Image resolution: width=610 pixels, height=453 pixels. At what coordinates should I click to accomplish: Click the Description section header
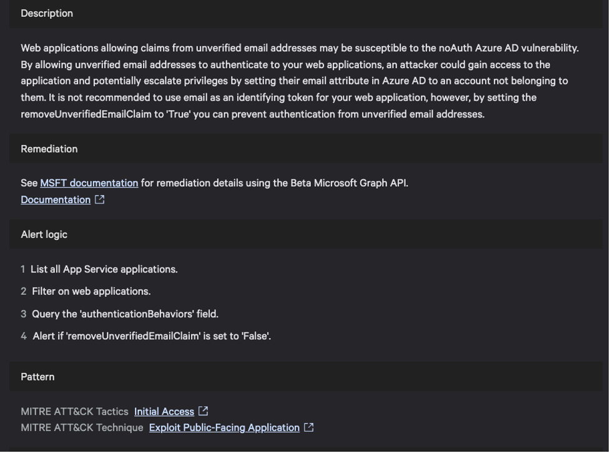point(47,13)
